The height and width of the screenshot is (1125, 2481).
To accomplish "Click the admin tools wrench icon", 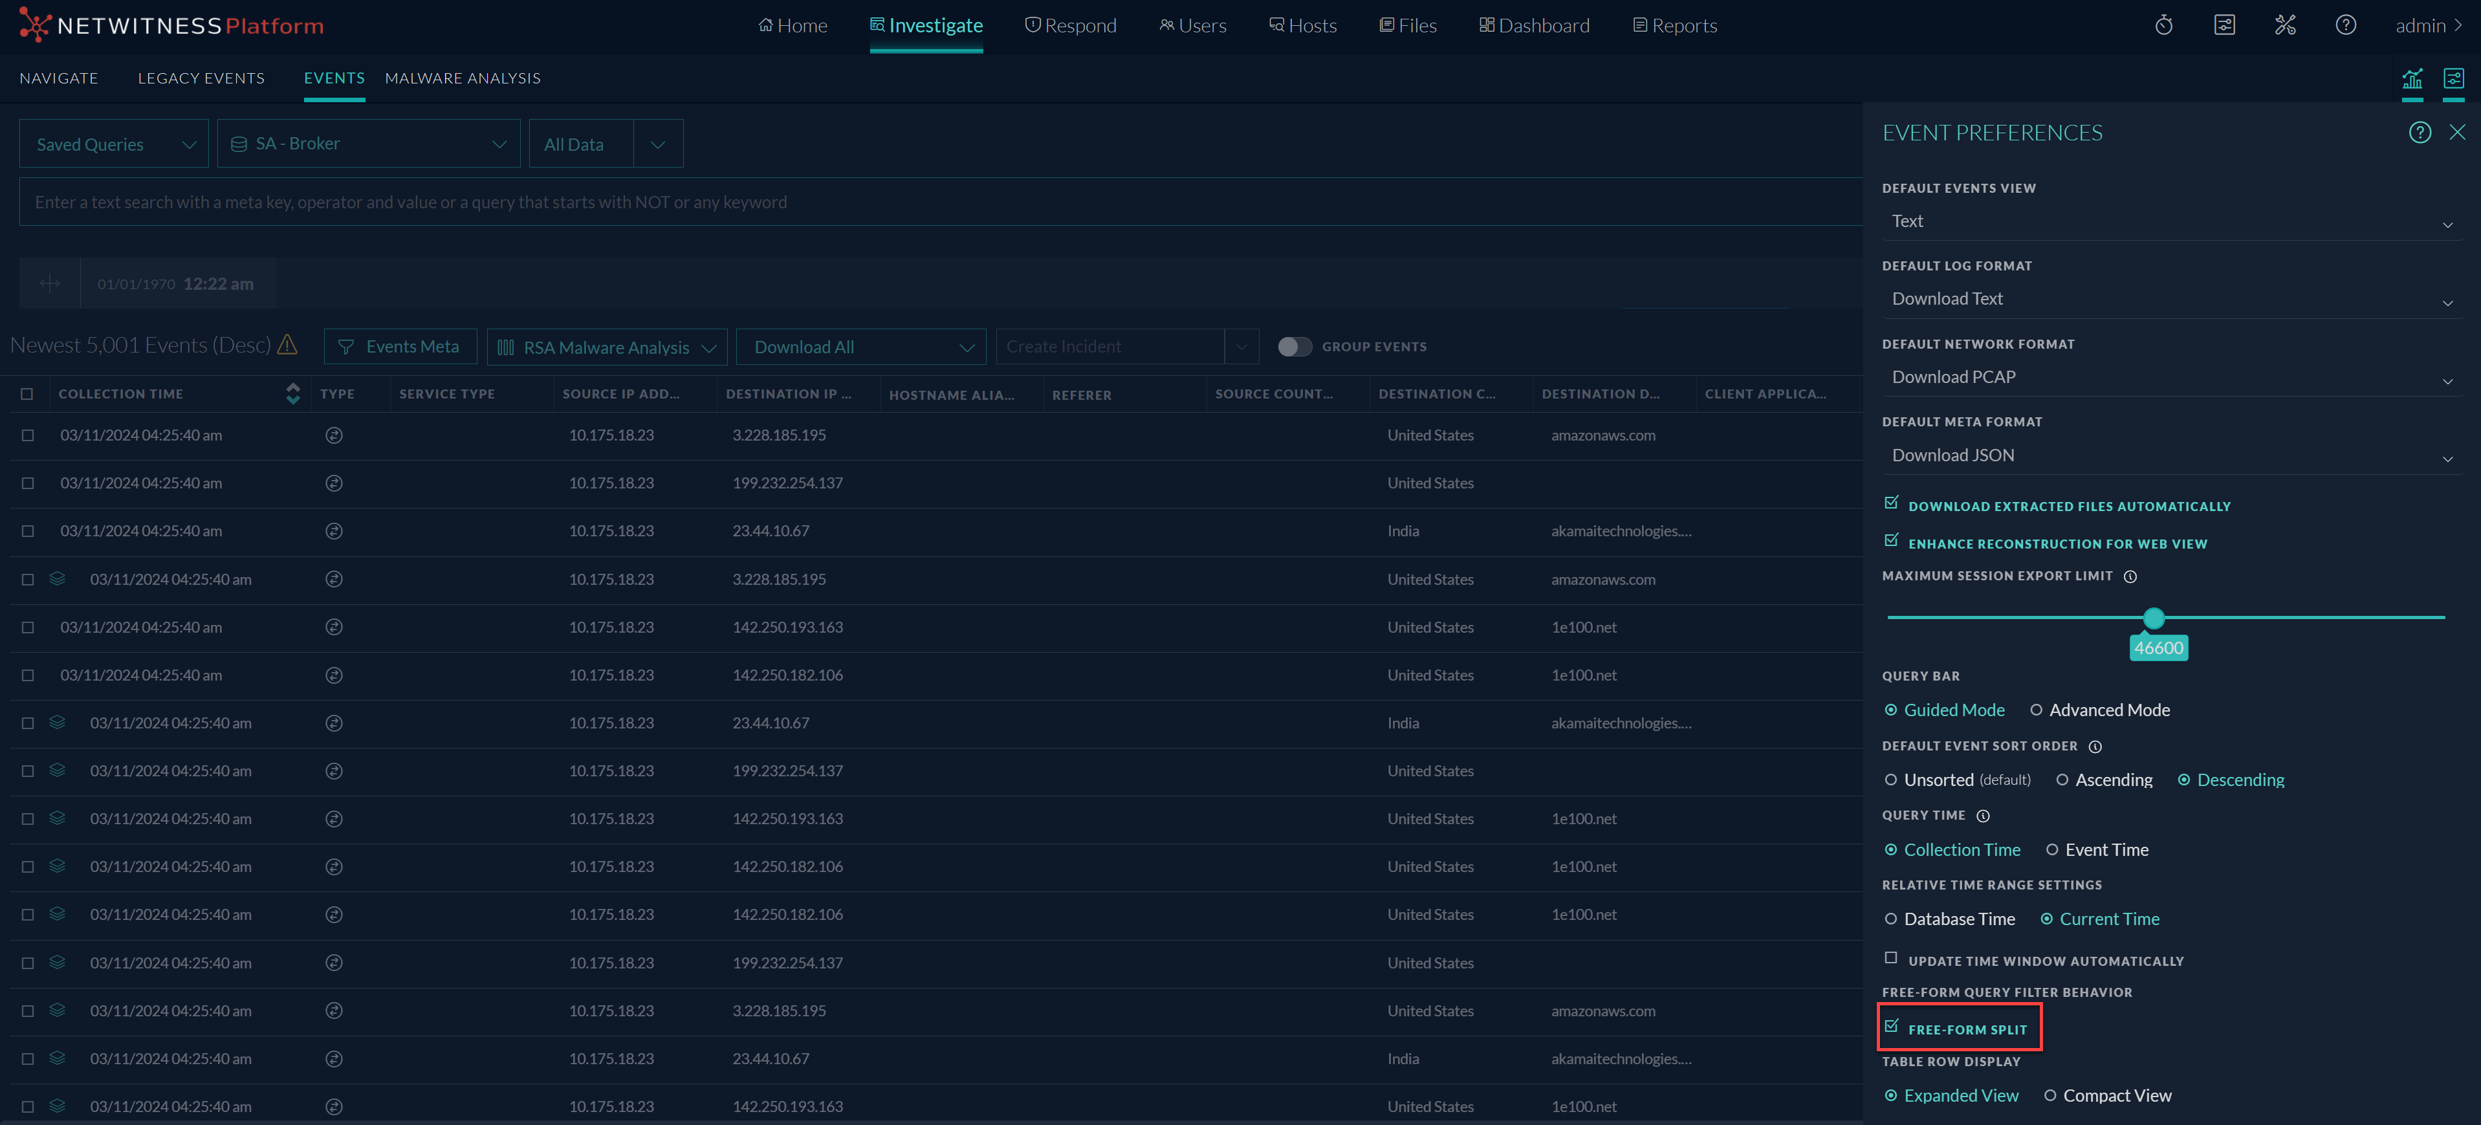I will (2284, 26).
